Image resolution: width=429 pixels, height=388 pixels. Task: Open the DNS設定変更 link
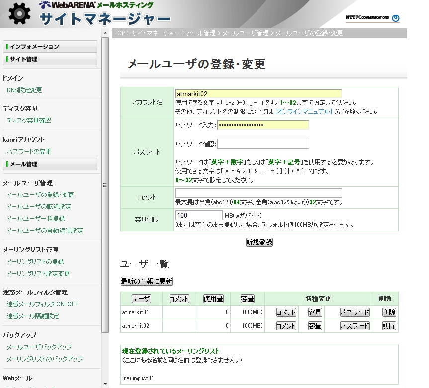coord(24,90)
